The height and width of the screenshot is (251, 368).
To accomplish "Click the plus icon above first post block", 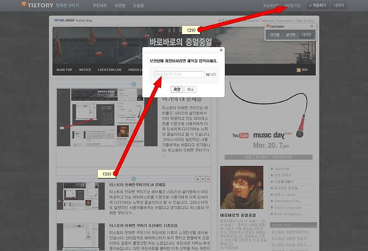I will tap(133, 84).
